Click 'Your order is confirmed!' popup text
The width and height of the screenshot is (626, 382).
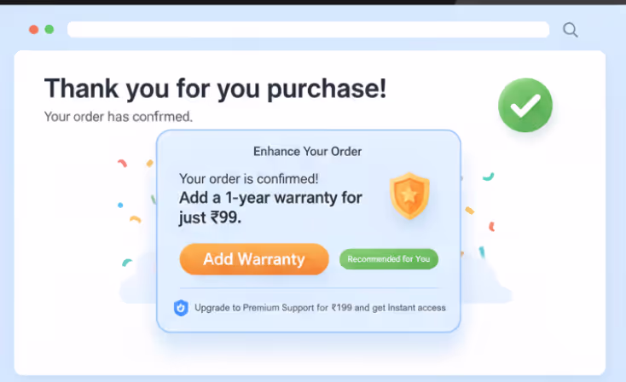pyautogui.click(x=249, y=179)
